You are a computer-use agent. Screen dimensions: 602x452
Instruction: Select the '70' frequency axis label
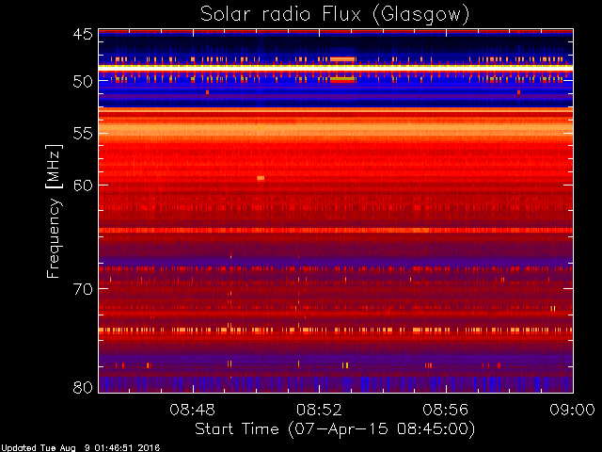tap(83, 289)
